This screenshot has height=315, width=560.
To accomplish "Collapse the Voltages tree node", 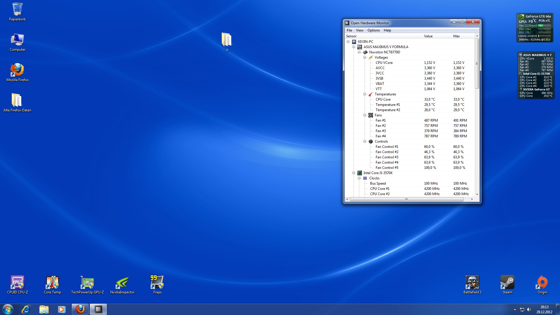I will 365,57.
